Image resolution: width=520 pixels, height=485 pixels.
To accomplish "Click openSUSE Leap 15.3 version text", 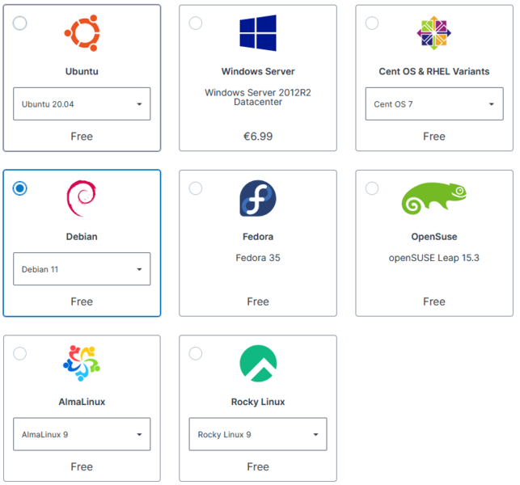I will (x=434, y=258).
